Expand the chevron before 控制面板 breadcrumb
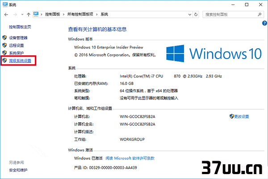 click(42, 14)
